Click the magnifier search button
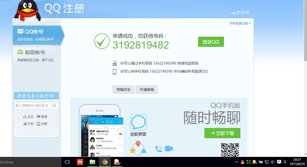307x167 pixels. pos(54,106)
